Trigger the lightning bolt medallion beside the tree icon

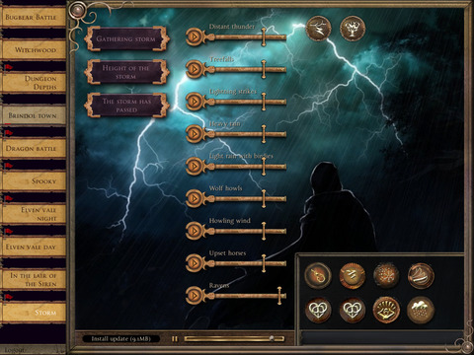click(318, 29)
